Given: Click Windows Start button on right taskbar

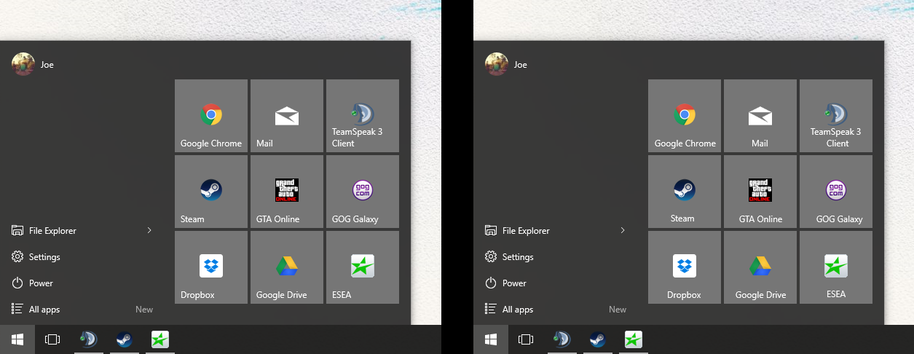Looking at the screenshot, I should point(491,339).
